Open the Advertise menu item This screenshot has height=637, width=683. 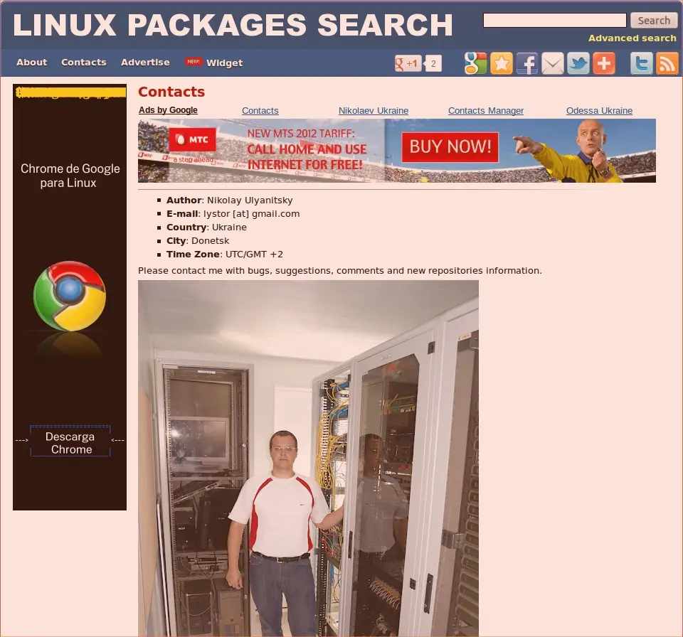pyautogui.click(x=145, y=63)
